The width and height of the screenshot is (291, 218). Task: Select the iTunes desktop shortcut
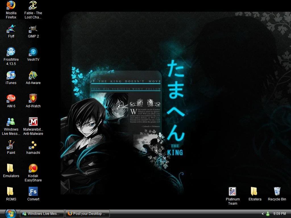[x=11, y=76]
